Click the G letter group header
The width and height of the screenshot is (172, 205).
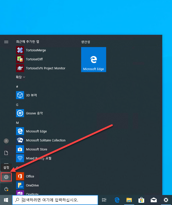pyautogui.click(x=17, y=105)
